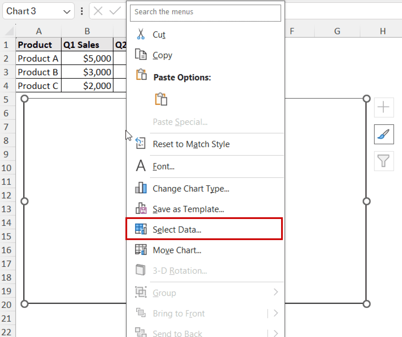Choose Select Data from the menu
Image resolution: width=402 pixels, height=337 pixels.
pyautogui.click(x=177, y=229)
